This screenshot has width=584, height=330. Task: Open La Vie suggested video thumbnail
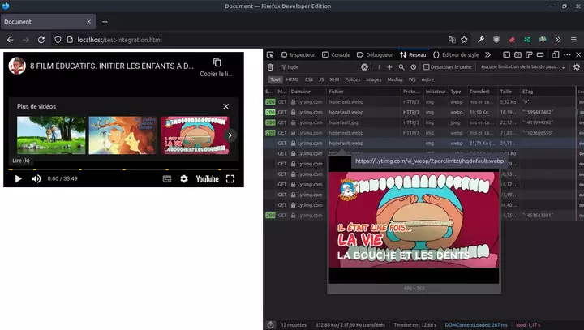(x=195, y=135)
